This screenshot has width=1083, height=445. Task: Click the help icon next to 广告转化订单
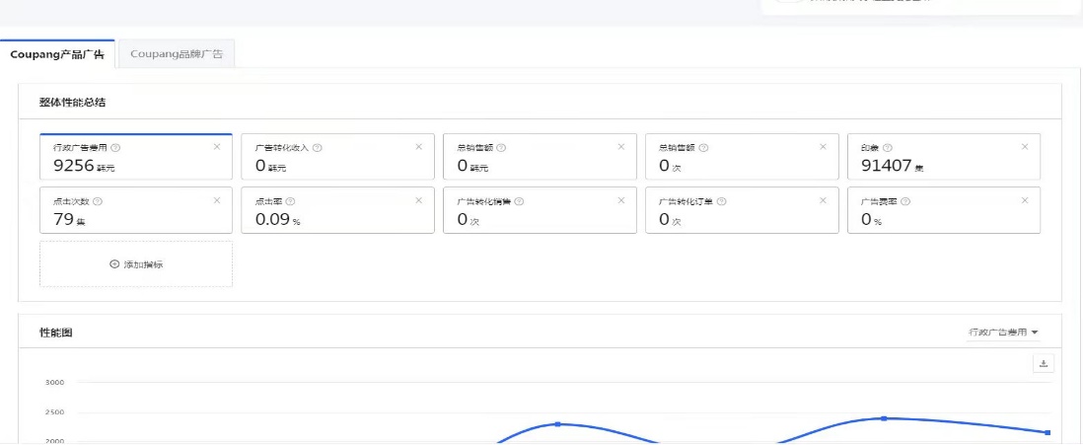[721, 200]
